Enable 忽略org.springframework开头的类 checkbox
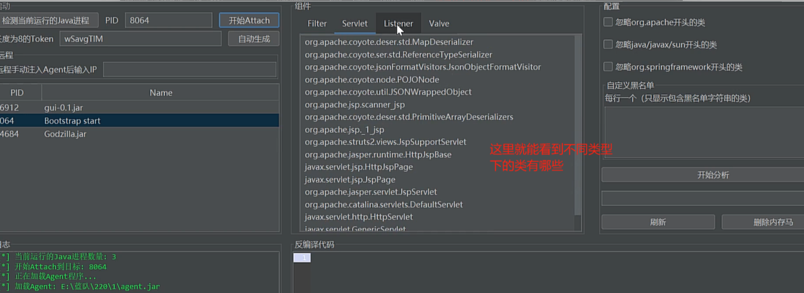The image size is (804, 293). (x=608, y=66)
